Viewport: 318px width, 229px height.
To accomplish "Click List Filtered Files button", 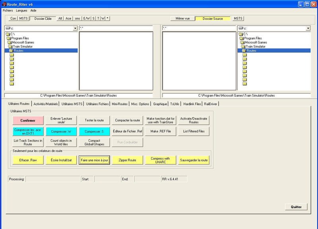I will 194,132.
